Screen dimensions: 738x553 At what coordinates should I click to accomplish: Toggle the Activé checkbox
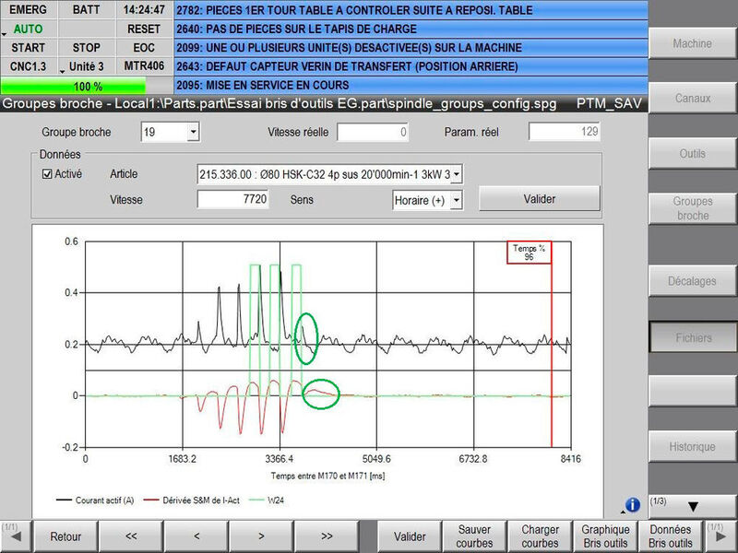[x=47, y=174]
